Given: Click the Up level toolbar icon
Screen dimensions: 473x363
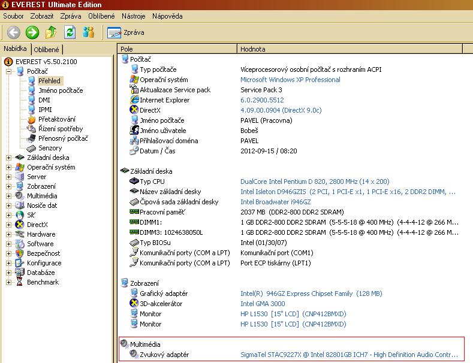Looking at the screenshot, I should tap(52, 32).
